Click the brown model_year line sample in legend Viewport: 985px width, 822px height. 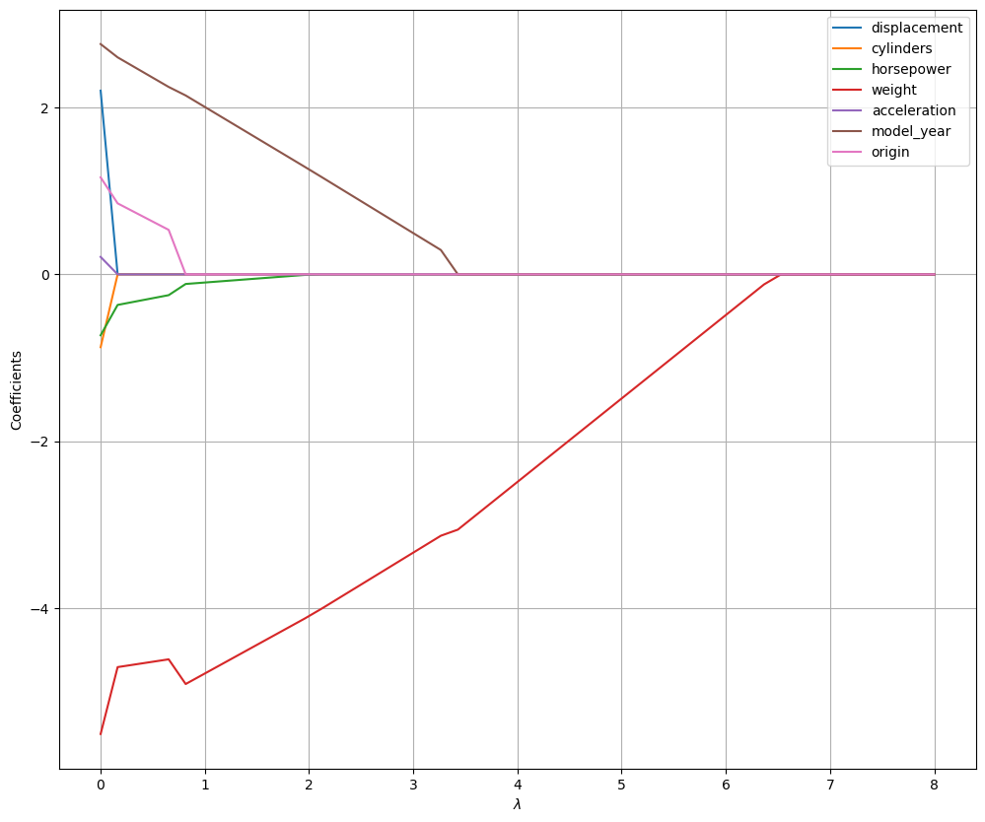tap(847, 131)
